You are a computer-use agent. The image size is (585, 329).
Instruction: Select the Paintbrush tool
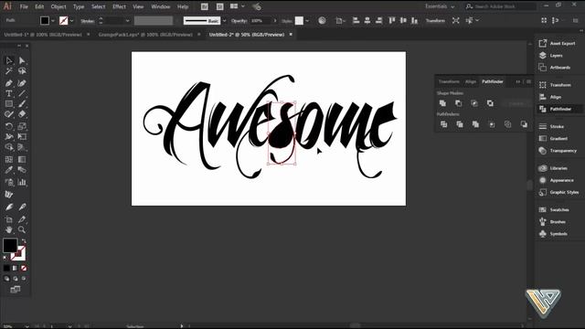pyautogui.click(x=22, y=104)
